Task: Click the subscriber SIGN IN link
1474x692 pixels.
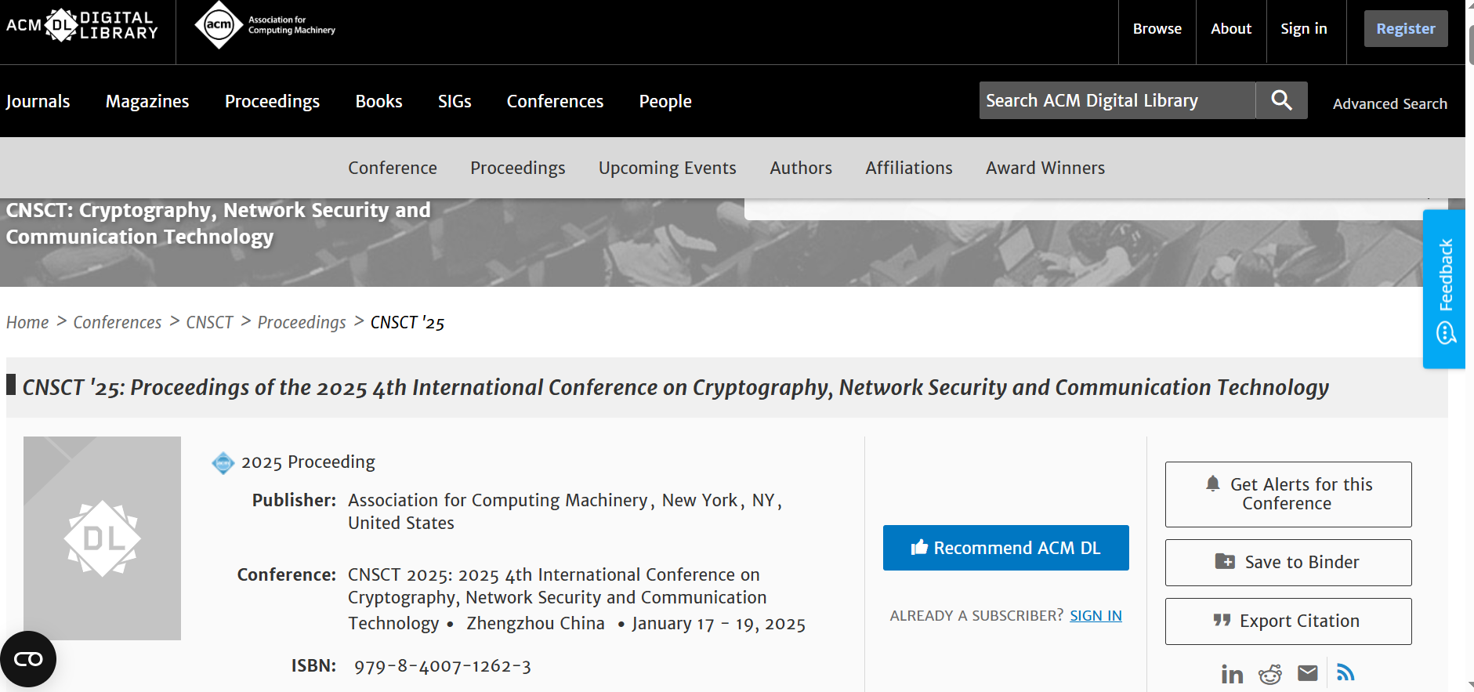Action: pos(1096,616)
